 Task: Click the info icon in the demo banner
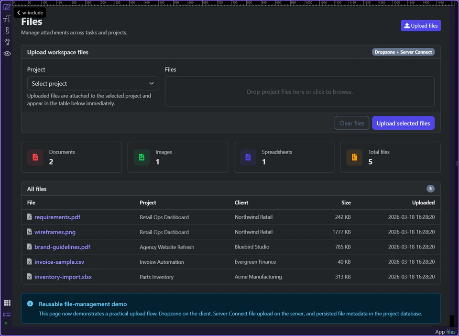(30, 303)
